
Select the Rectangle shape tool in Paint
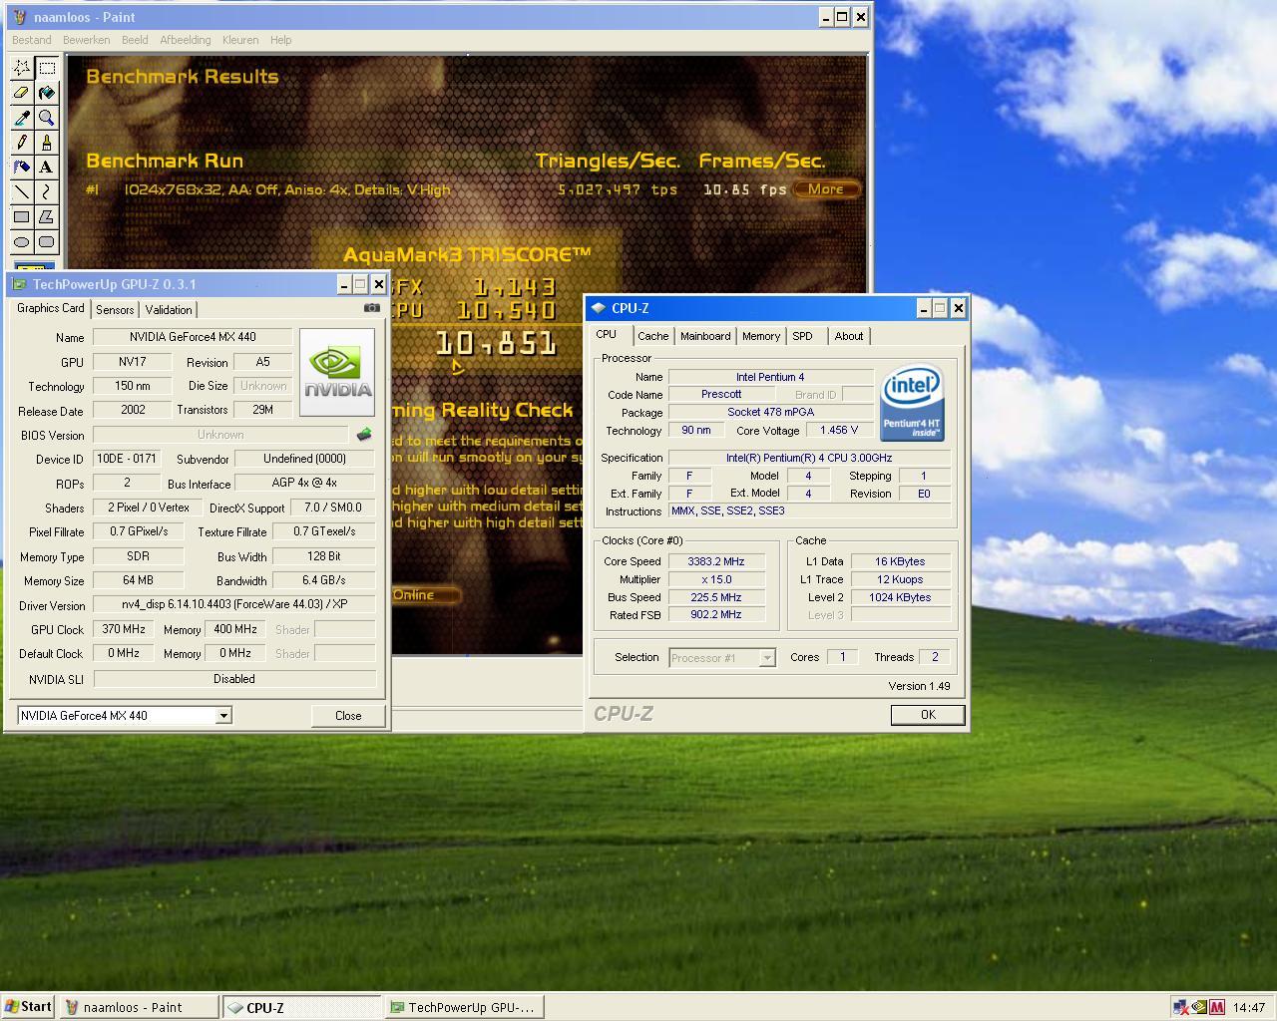21,216
